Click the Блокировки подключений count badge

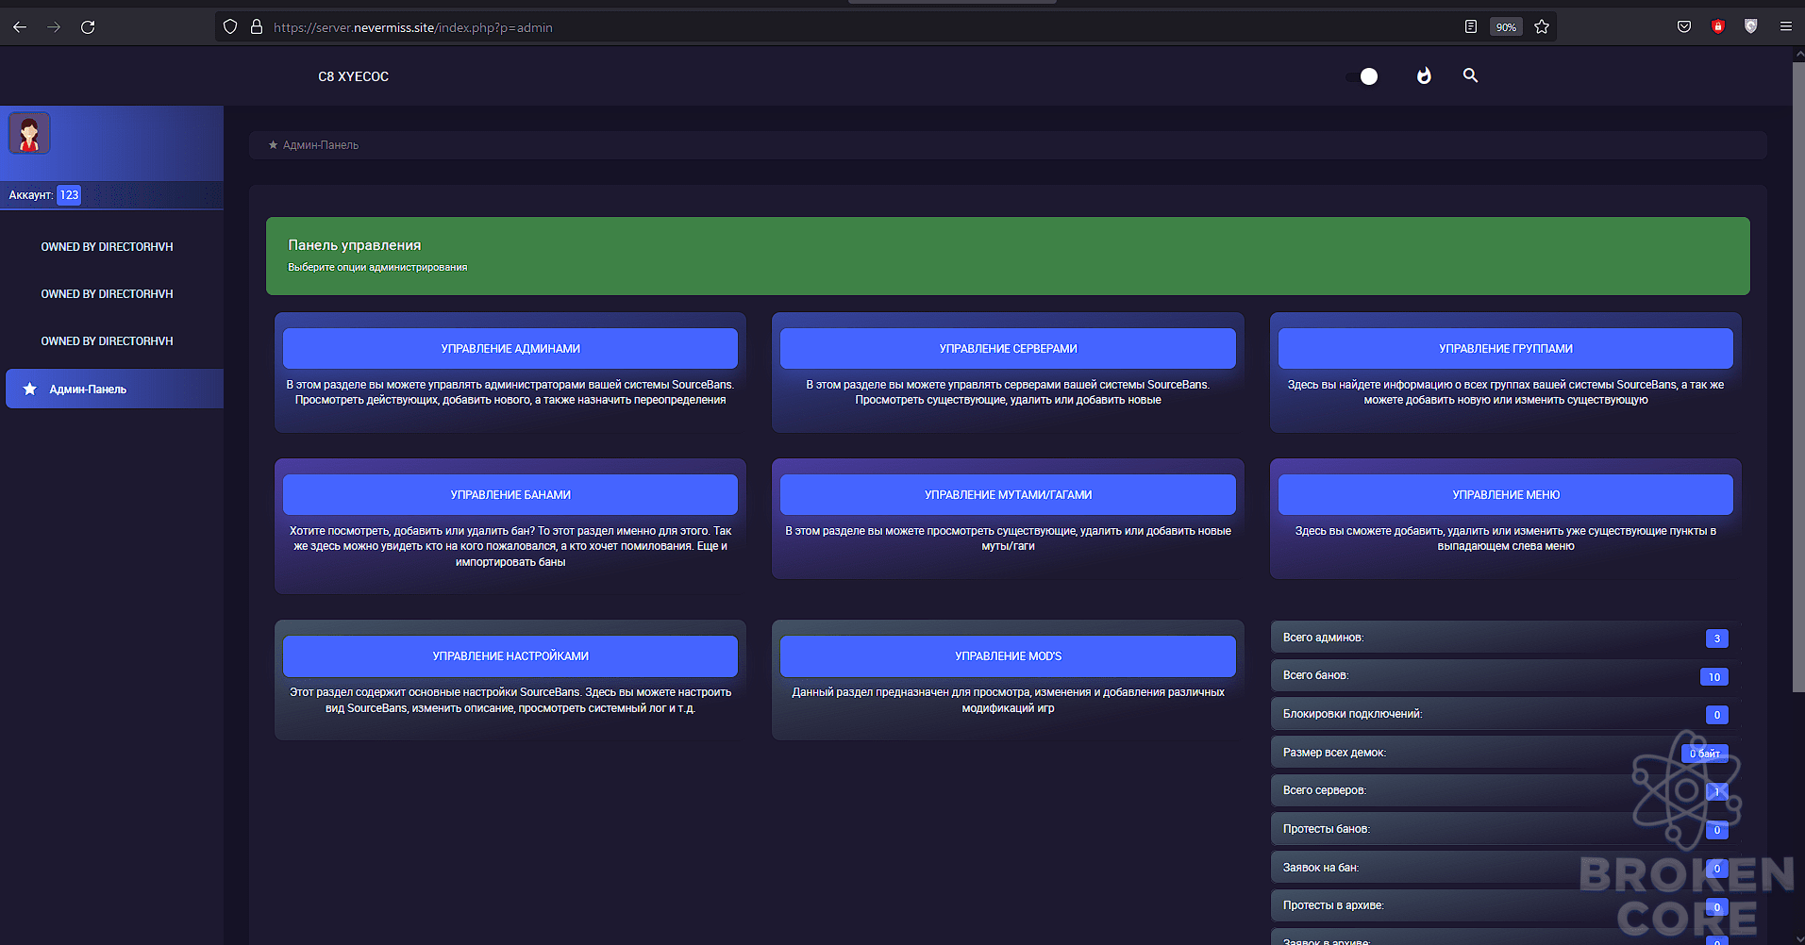(1716, 715)
